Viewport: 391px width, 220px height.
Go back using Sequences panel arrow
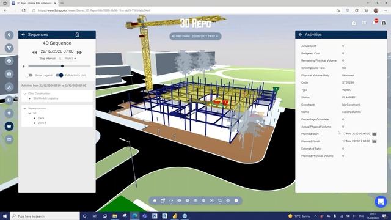23,35
